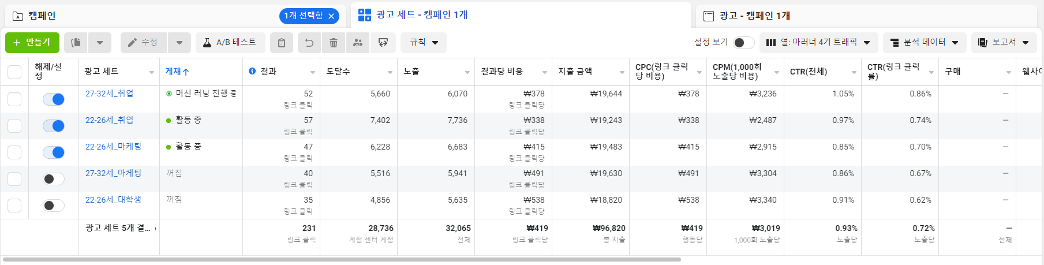The image size is (1044, 265).
Task: Enable the 27-32세_마케팅 ad set toggle
Action: (x=54, y=179)
